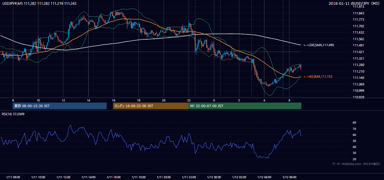
Task: Click price axis value 111.140
Action: (x=358, y=78)
